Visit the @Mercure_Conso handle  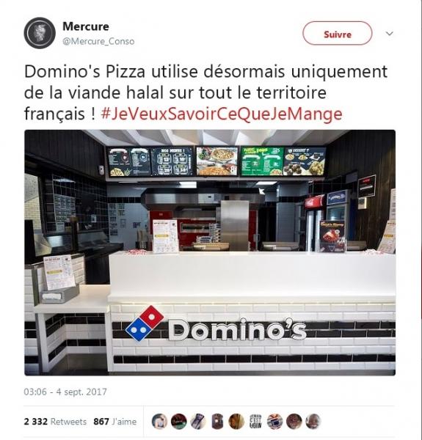point(98,42)
